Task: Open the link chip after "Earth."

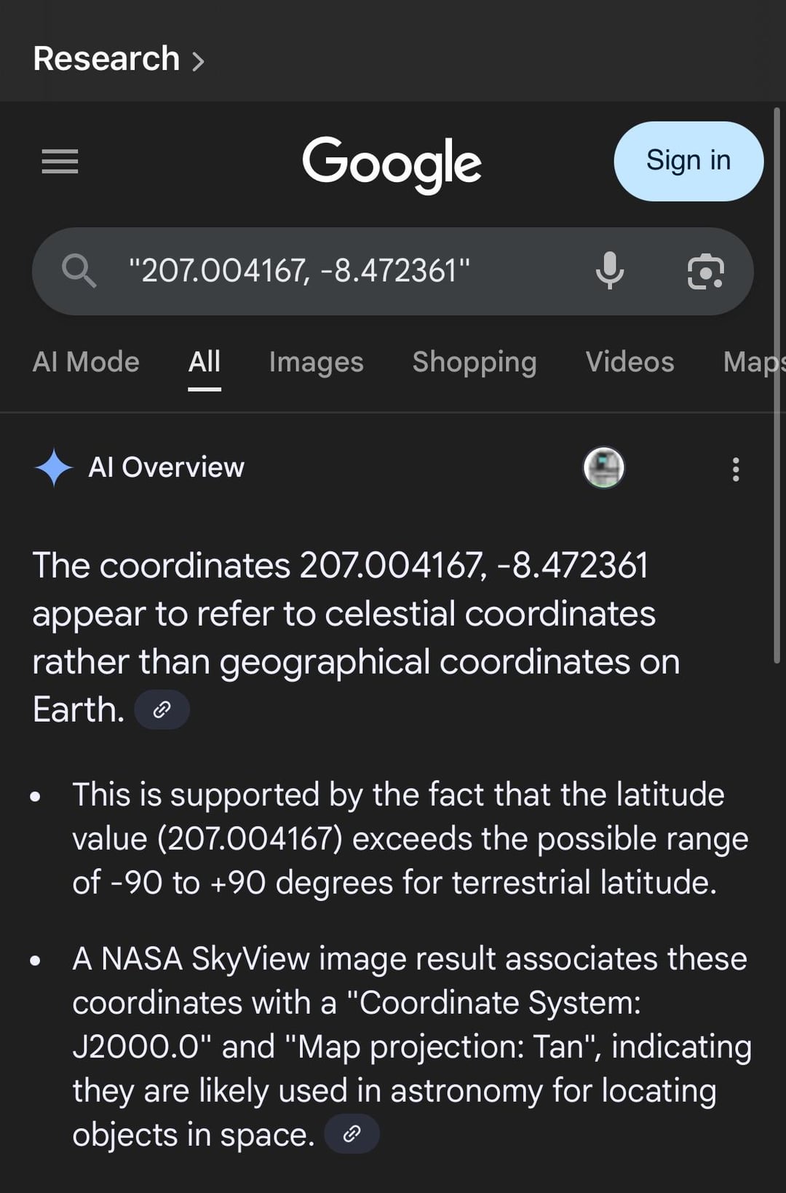Action: [x=162, y=709]
